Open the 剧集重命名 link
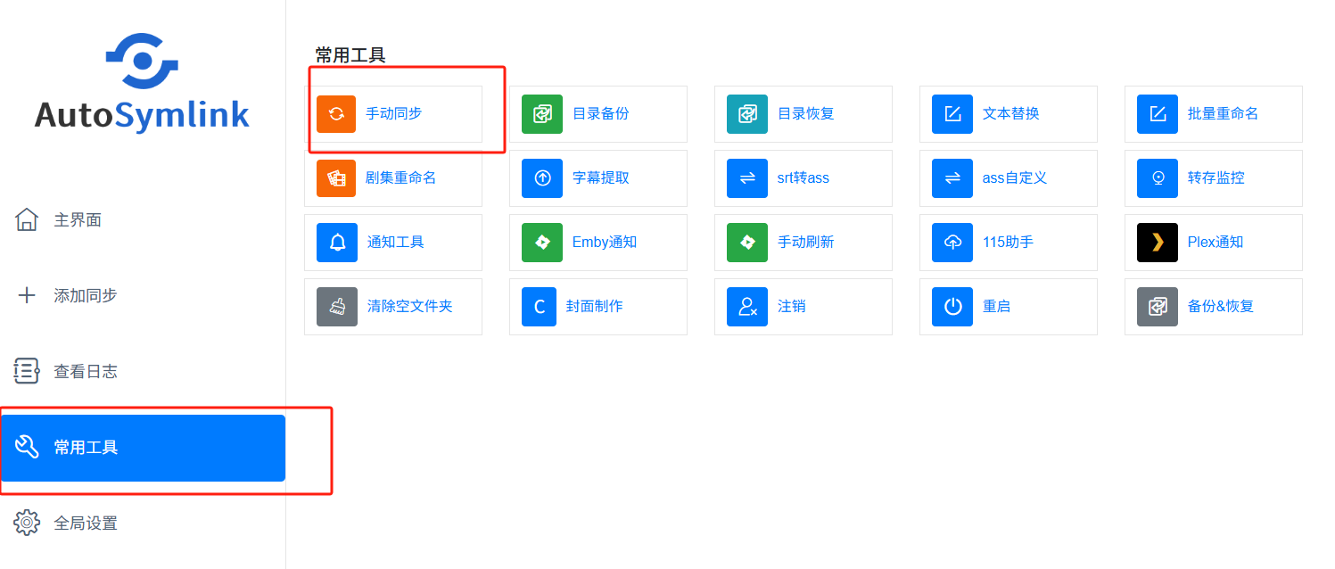Viewport: 1335px width, 569px height. [x=401, y=178]
